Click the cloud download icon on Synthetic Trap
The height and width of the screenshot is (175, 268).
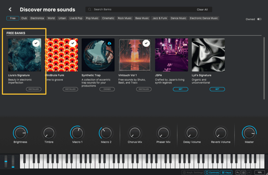109,43
